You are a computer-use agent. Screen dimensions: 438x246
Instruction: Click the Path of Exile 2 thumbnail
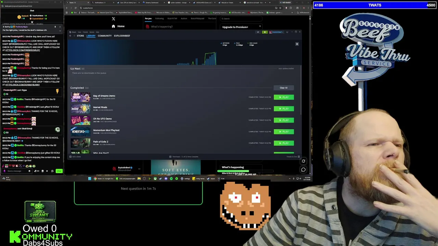click(x=81, y=143)
